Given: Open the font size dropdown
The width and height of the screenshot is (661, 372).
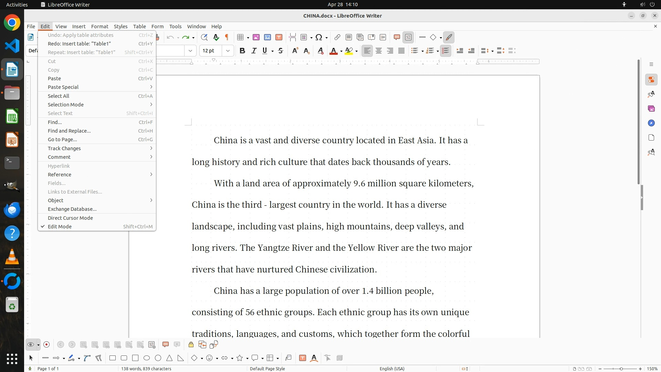Looking at the screenshot, I should point(228,51).
